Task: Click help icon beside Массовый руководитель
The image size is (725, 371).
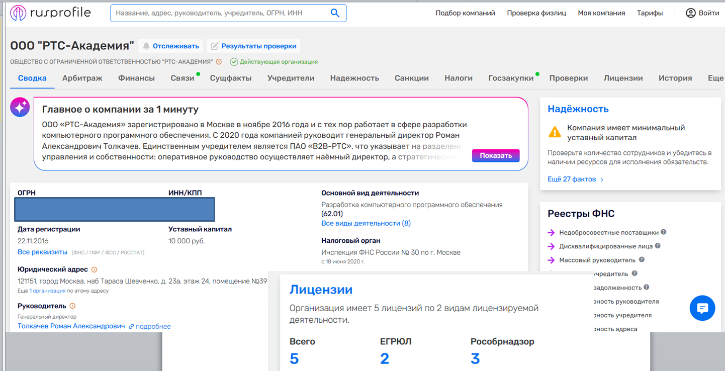Action: coord(642,260)
